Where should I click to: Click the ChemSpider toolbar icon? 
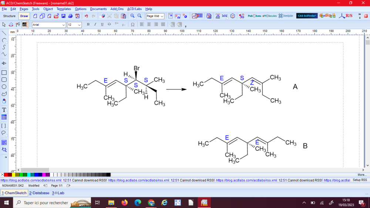(x=286, y=16)
